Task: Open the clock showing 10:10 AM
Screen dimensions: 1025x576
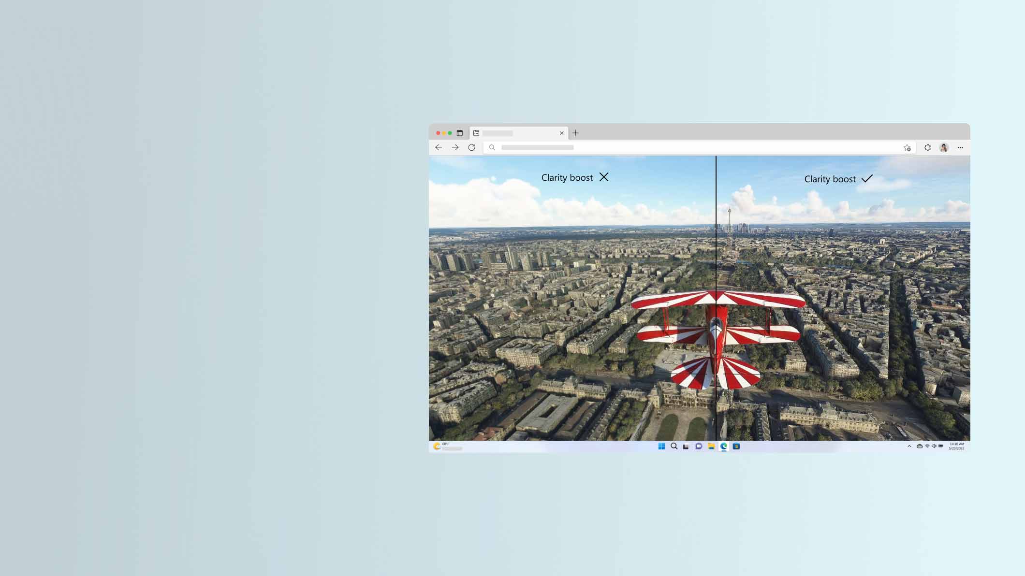Action: (x=956, y=446)
